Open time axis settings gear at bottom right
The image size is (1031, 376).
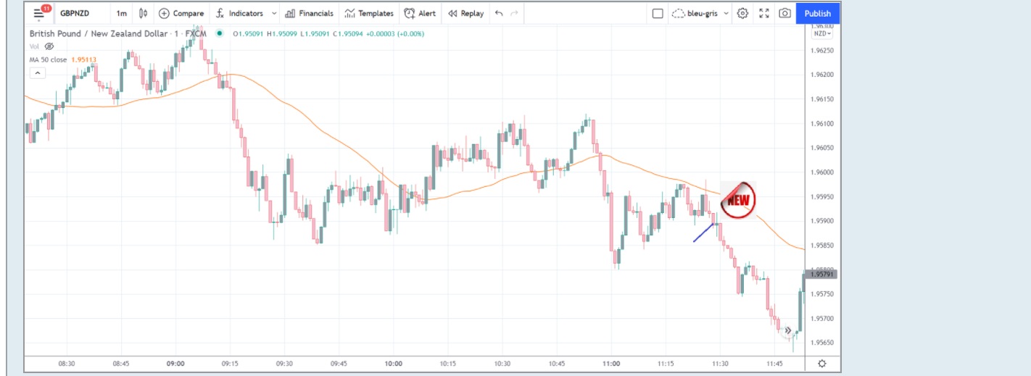(x=821, y=363)
